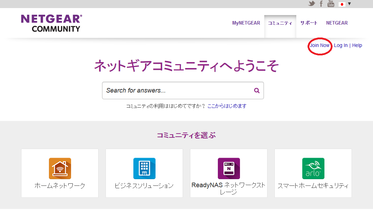Open the Help link
The height and width of the screenshot is (210, 373).
pos(357,45)
